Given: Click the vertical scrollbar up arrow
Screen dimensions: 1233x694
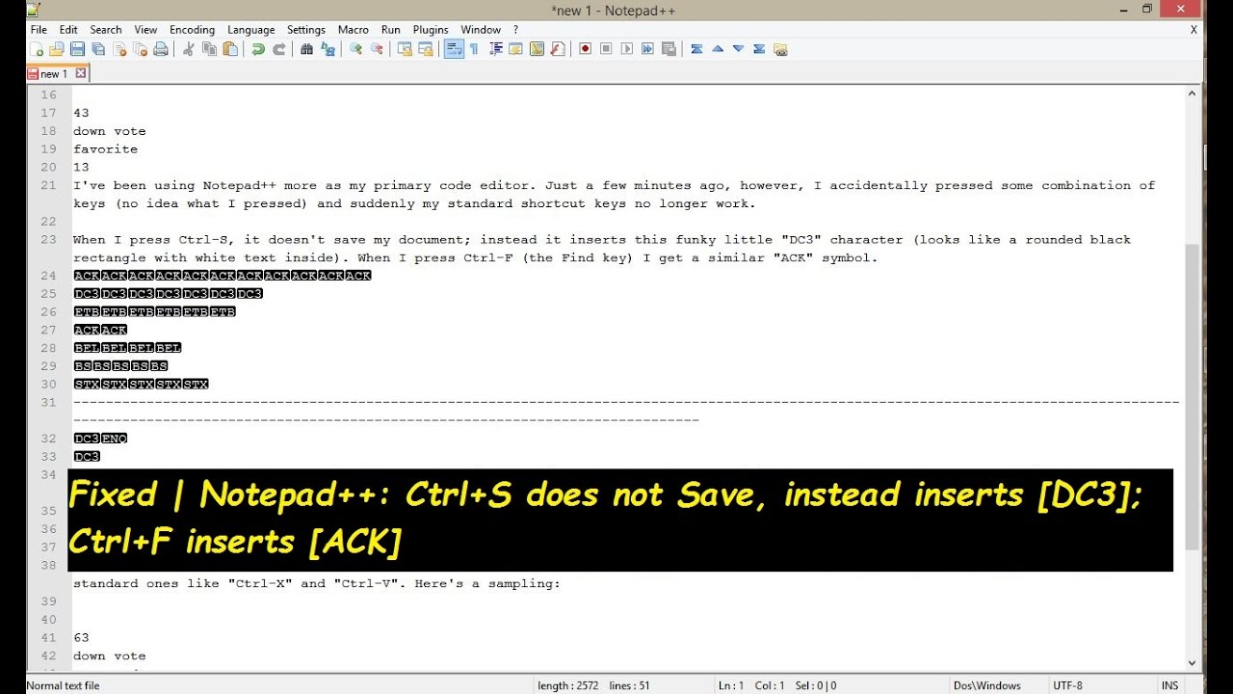Looking at the screenshot, I should pos(1192,93).
